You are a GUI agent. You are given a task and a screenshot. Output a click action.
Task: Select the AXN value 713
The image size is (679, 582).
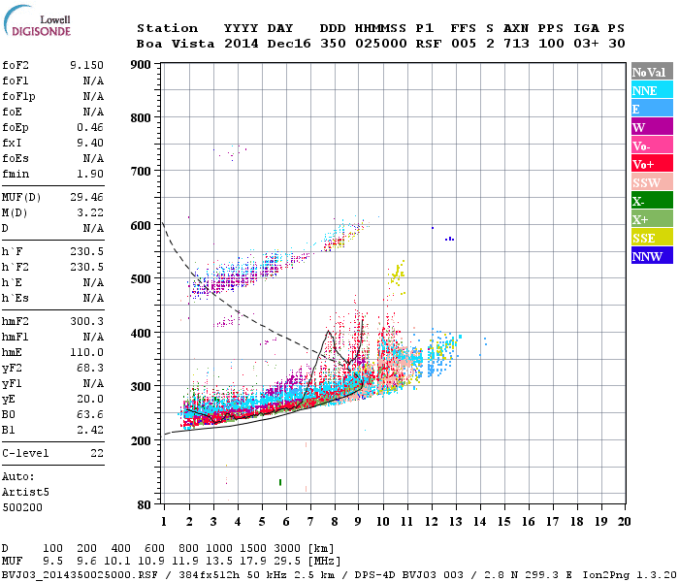point(516,44)
